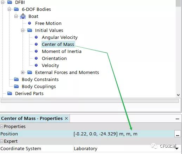Click the Body Couplings folder icon

(16, 86)
